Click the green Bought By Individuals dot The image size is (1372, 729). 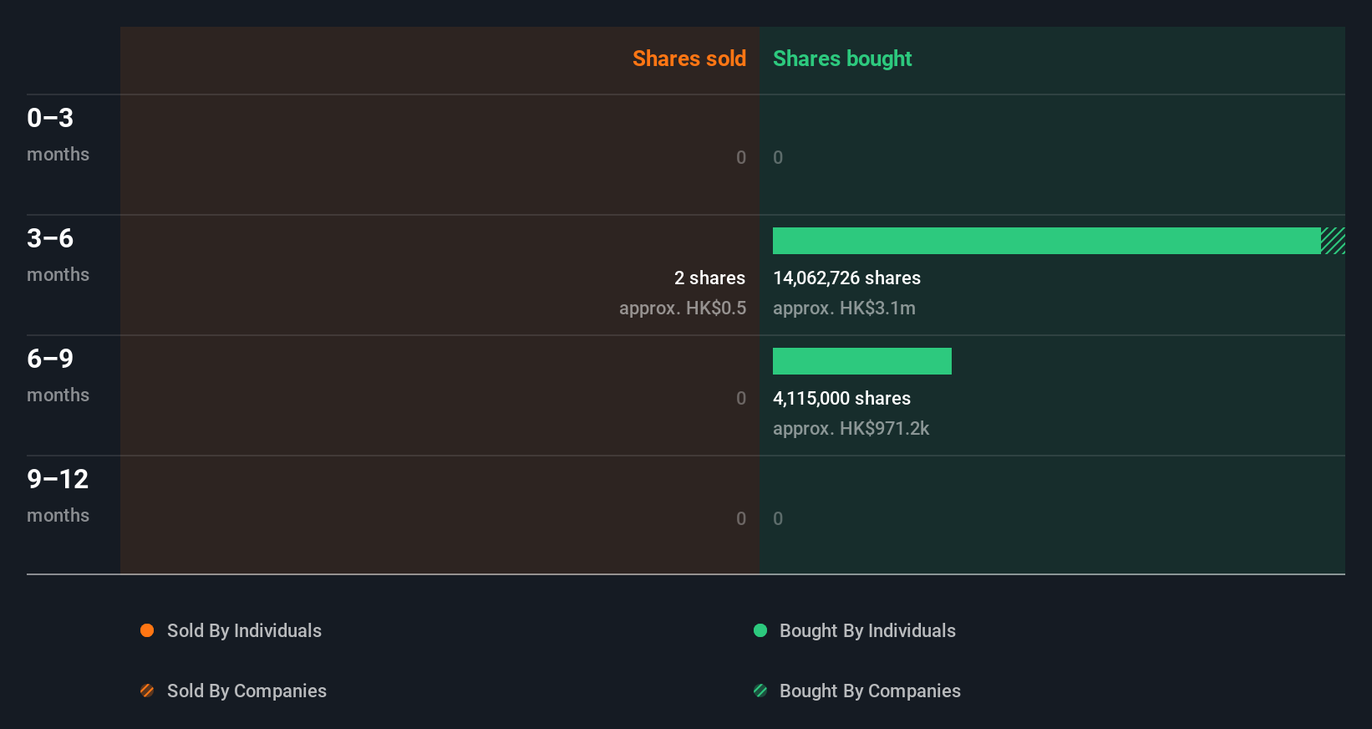760,630
